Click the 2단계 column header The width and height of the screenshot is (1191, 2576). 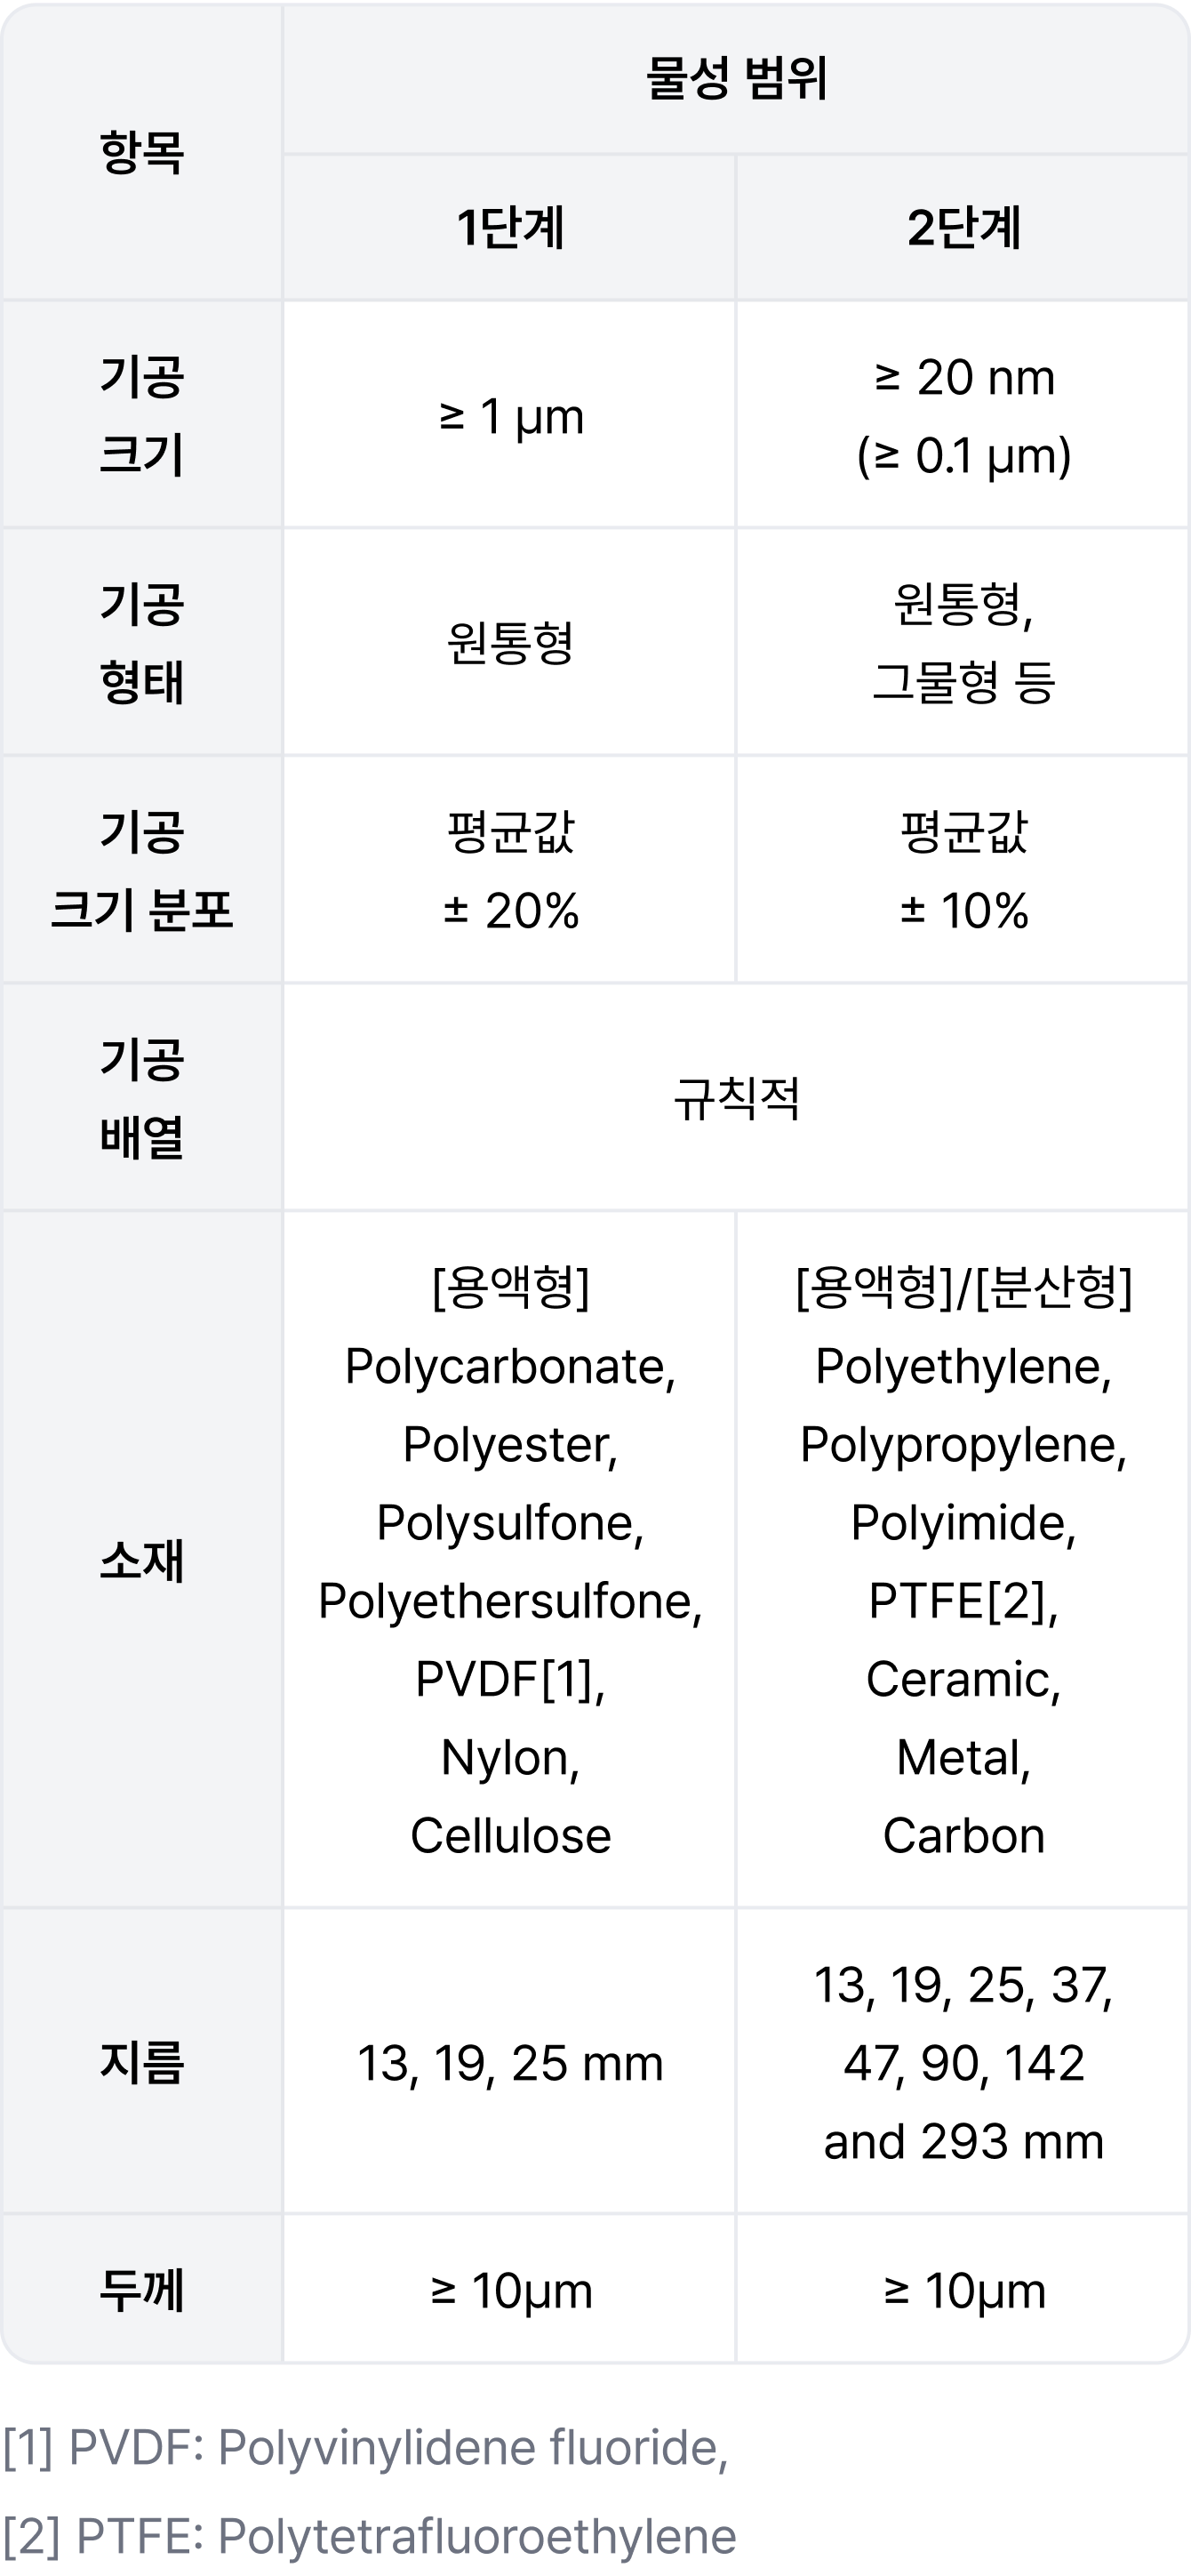click(963, 228)
